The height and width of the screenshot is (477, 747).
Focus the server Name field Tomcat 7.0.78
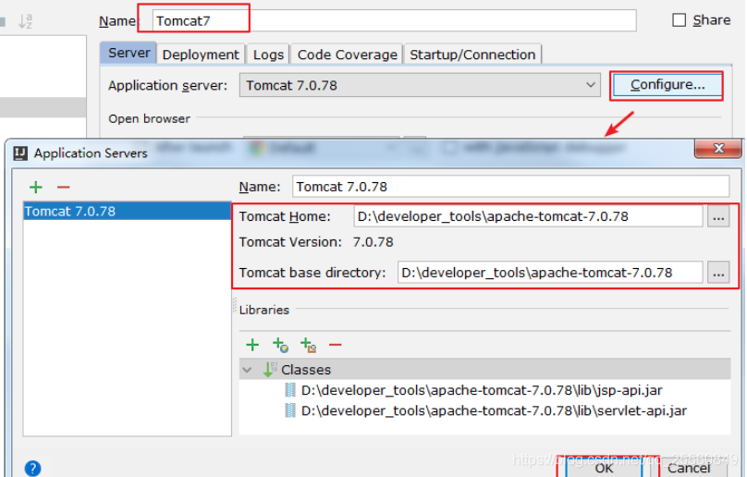click(x=510, y=187)
